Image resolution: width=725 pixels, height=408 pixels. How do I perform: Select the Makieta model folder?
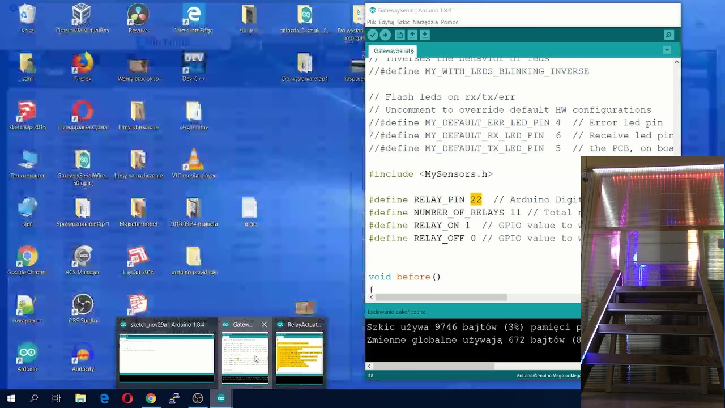tap(138, 212)
